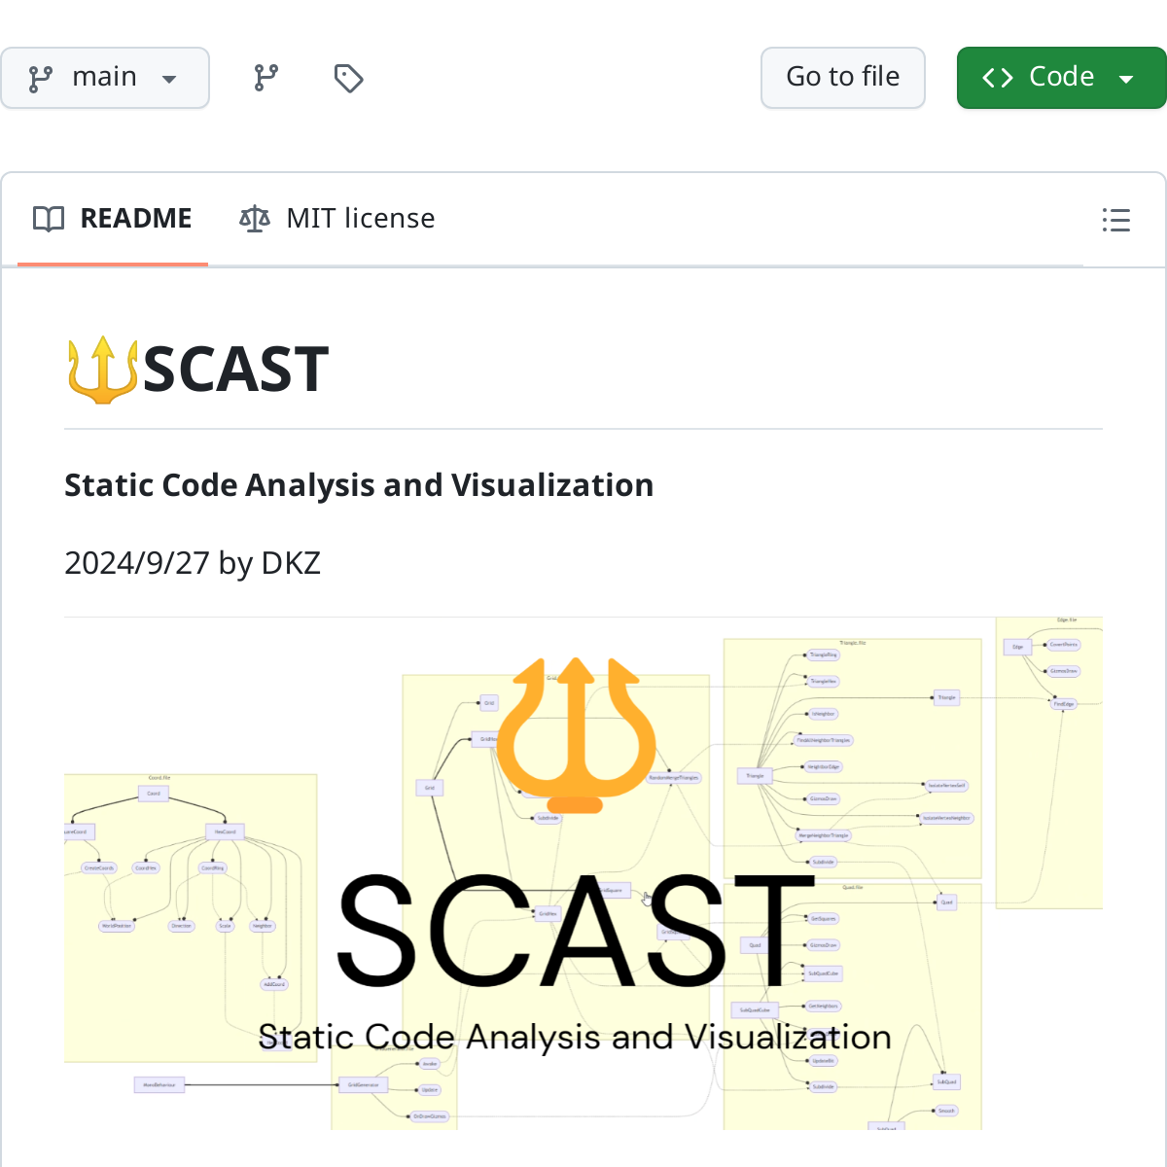The image size is (1167, 1167).
Task: Click the GridGenerator node in diagram
Action: 363,1084
